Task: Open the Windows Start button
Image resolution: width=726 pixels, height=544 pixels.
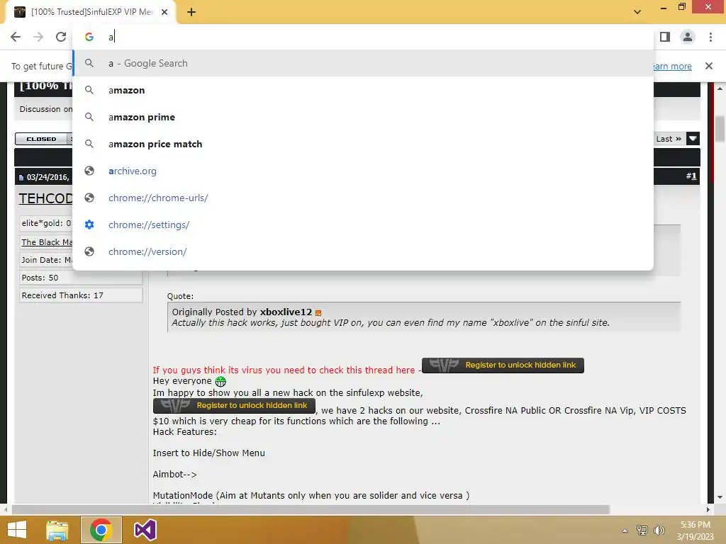Action: tap(17, 530)
